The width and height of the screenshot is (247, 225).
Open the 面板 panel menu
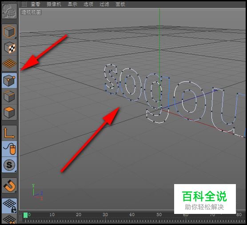120,4
